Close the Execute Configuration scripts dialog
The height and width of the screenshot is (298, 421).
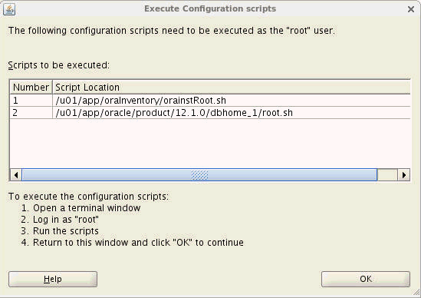coord(411,9)
